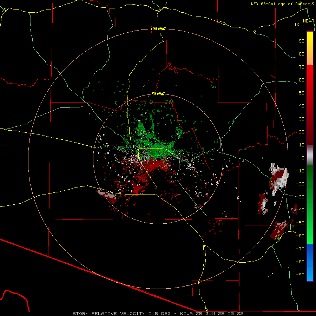
Task: Click the -50 value on the velocity scale
Action: [300, 223]
